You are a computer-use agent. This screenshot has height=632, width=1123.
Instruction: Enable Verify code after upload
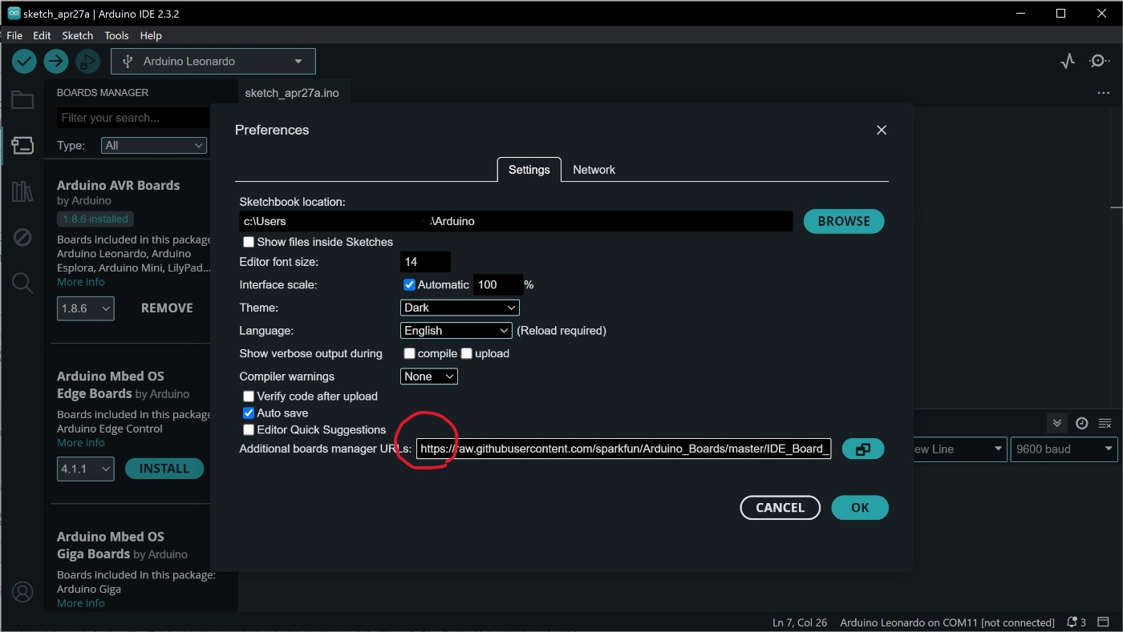(x=249, y=396)
